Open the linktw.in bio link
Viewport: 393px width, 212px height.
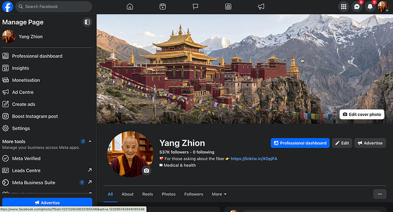coord(254,159)
